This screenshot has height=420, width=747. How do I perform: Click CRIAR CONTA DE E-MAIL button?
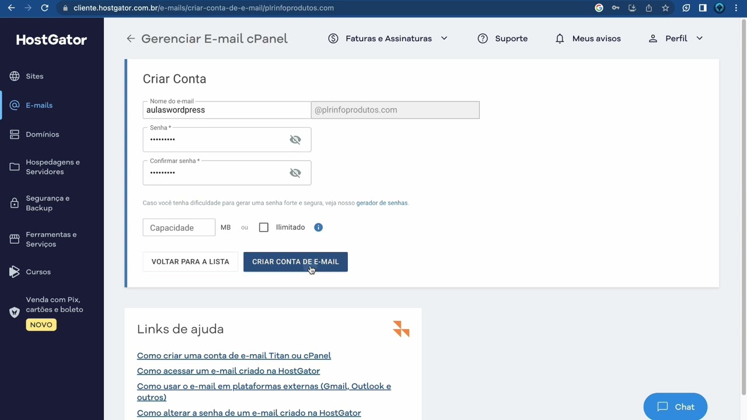tap(295, 262)
